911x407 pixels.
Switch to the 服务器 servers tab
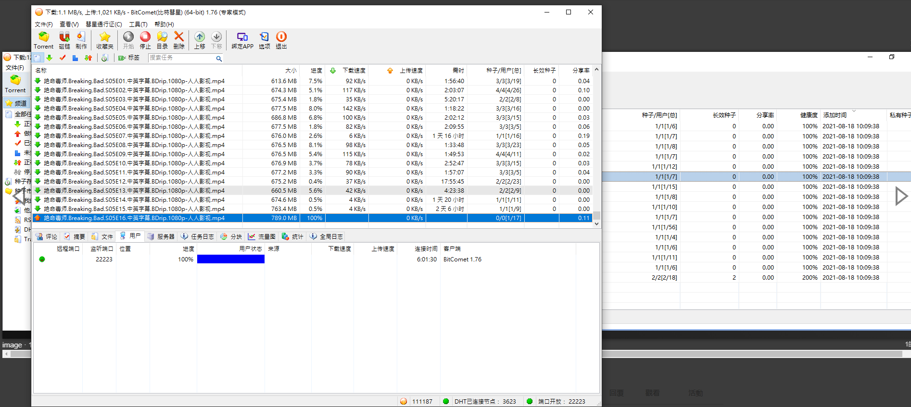click(x=161, y=236)
